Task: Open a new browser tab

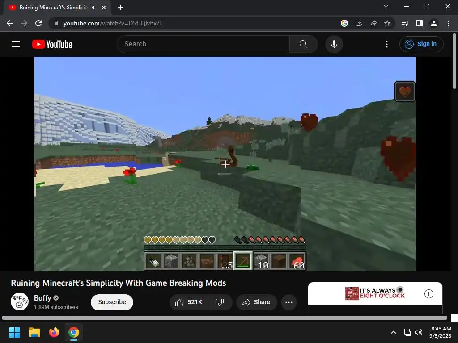Action: point(121,8)
